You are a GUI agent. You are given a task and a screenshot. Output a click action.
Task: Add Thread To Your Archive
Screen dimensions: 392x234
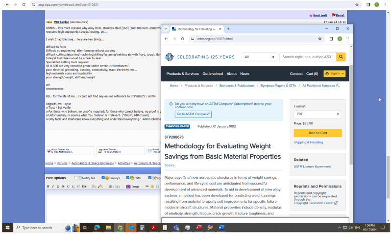pyautogui.click(x=121, y=151)
